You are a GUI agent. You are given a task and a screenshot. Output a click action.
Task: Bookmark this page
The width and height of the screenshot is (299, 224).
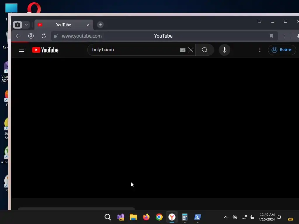click(271, 36)
